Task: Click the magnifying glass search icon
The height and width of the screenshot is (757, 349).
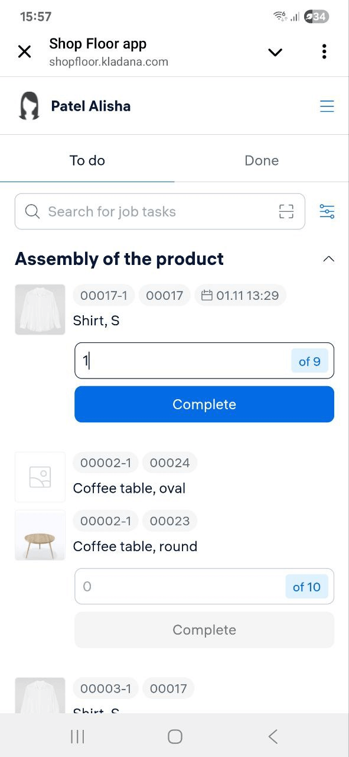Action: [32, 211]
